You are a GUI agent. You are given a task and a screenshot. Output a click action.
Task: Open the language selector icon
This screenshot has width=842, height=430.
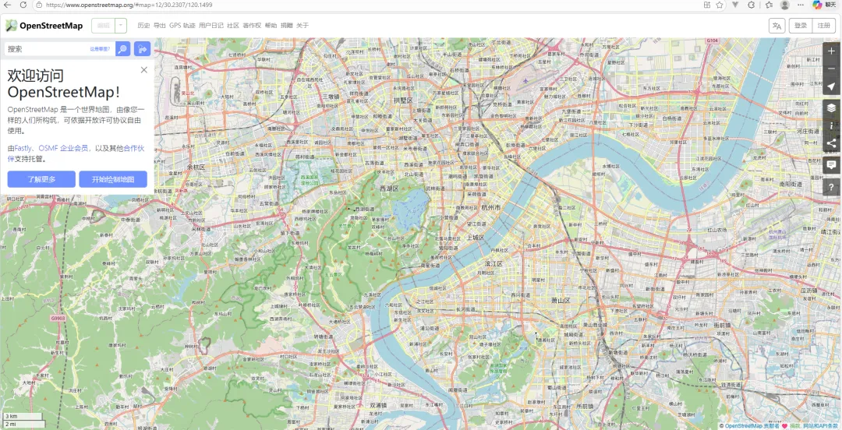[x=777, y=25]
